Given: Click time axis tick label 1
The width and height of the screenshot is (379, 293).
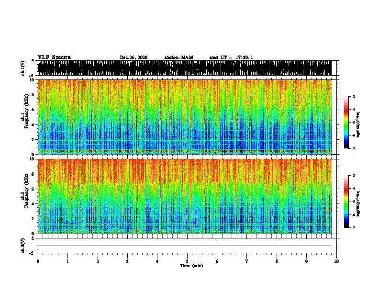Looking at the screenshot, I should click(67, 261).
